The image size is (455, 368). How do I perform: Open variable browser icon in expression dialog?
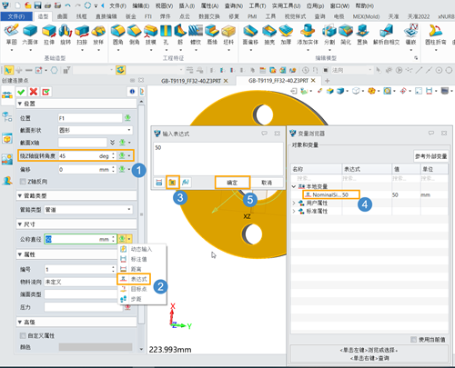pos(172,183)
